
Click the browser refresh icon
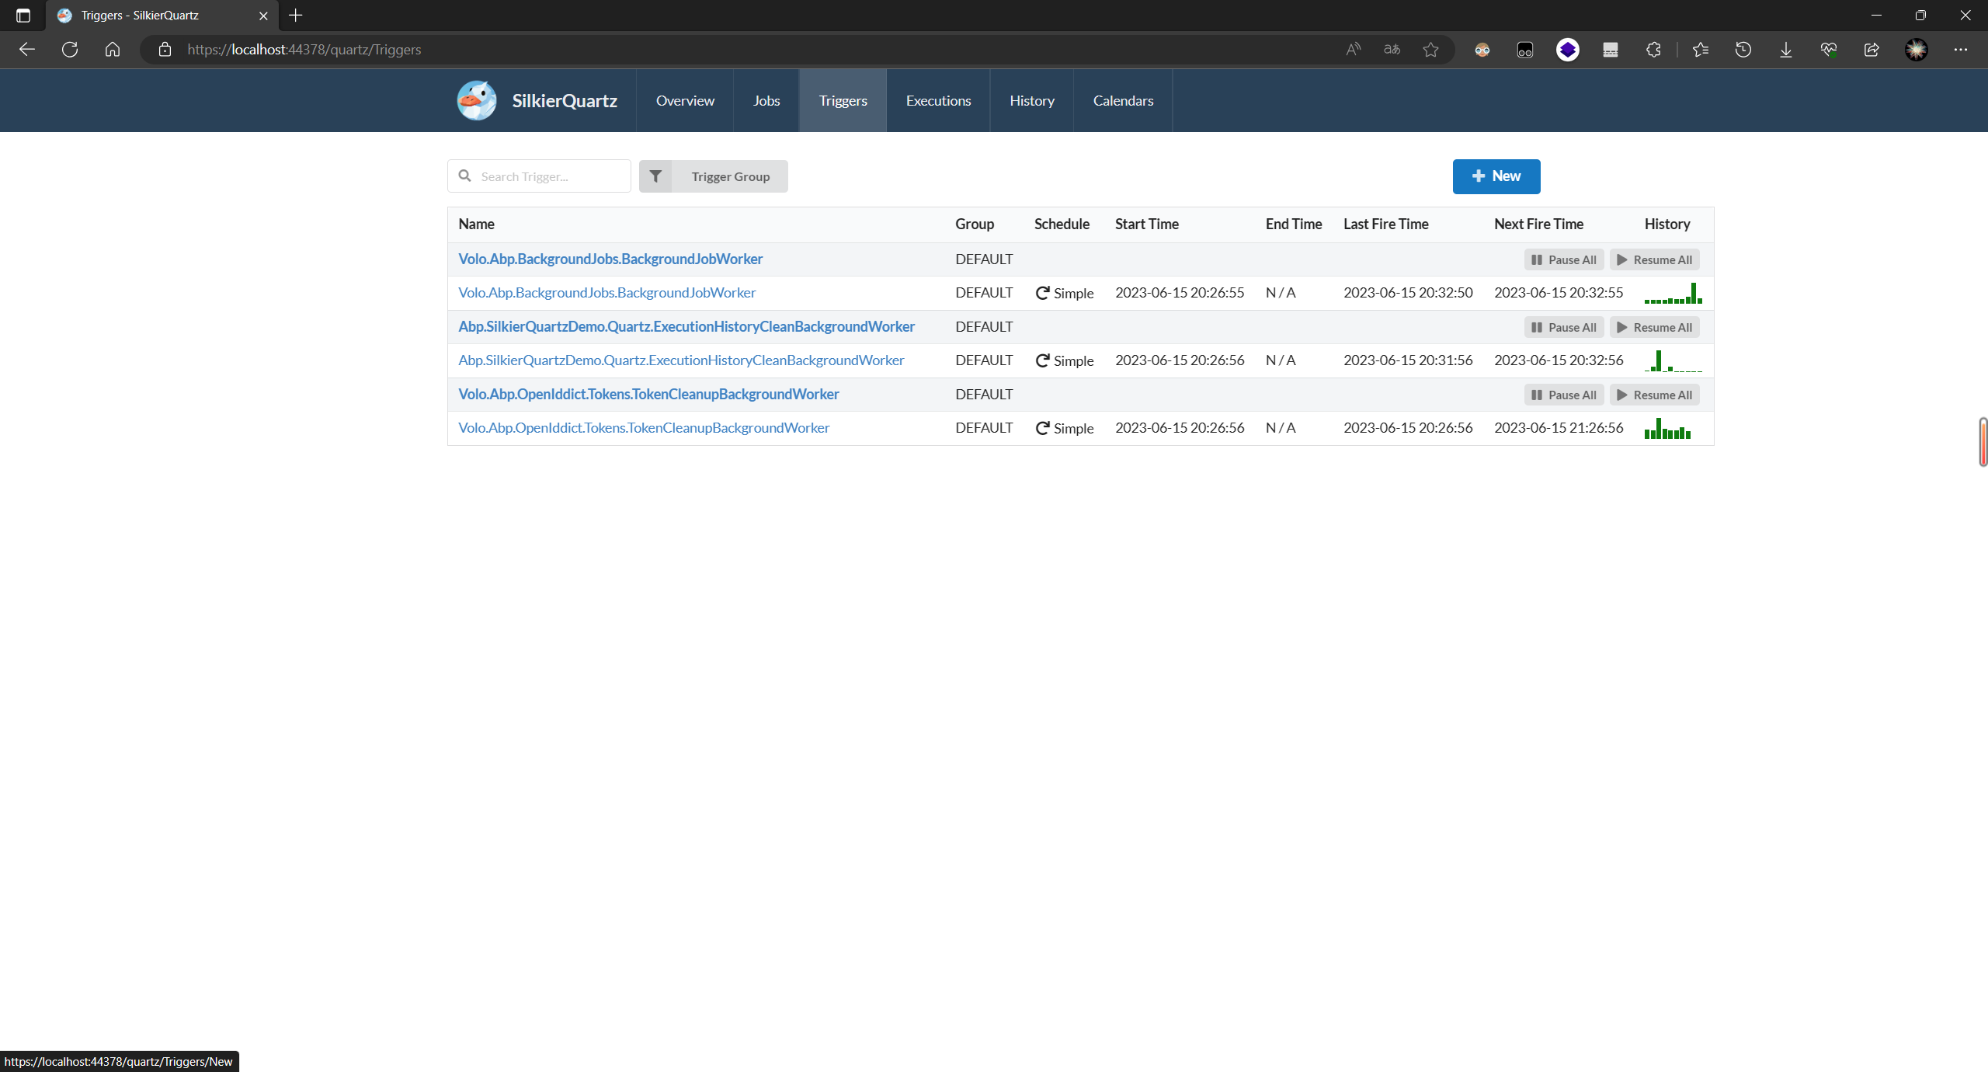70,50
